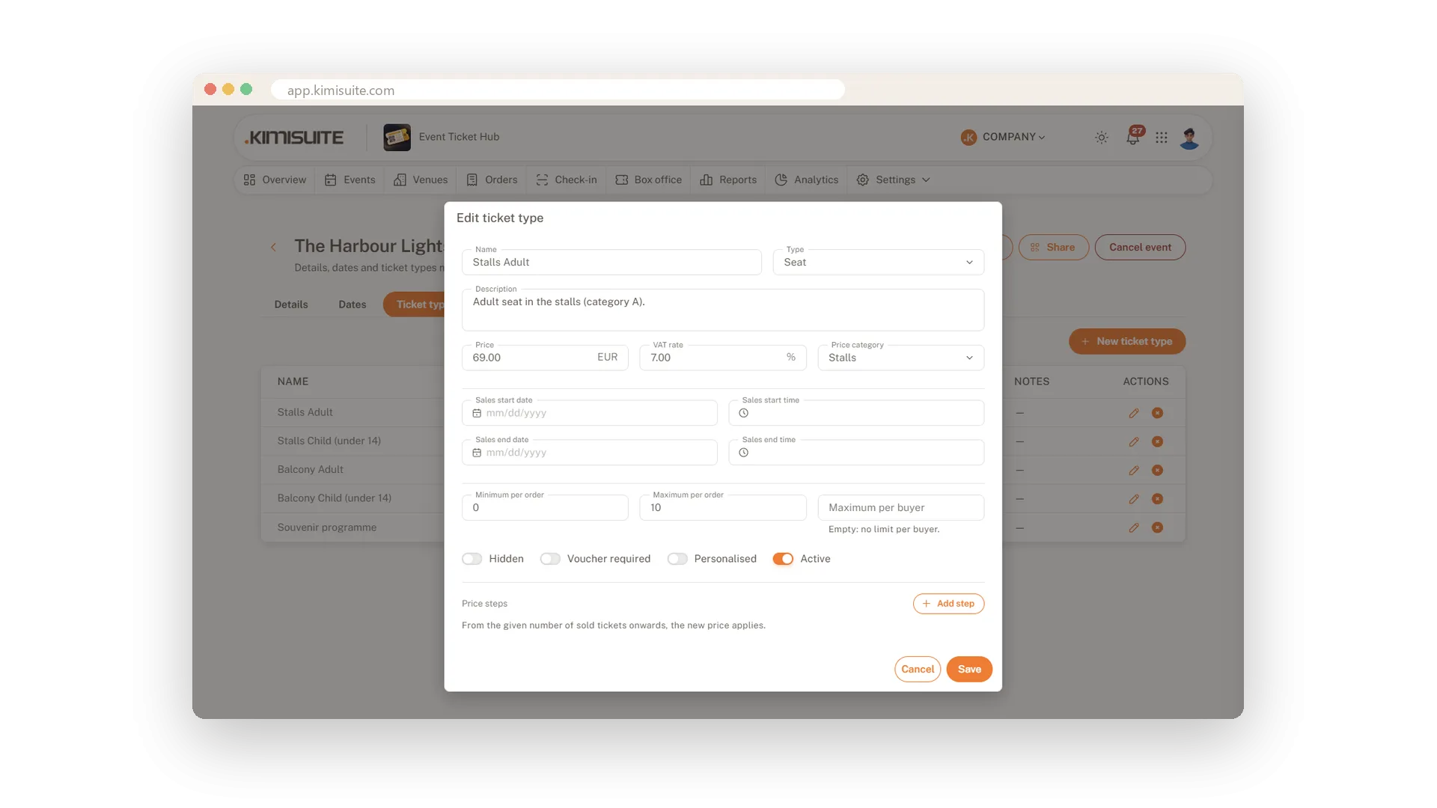
Task: Click the VAT rate field
Action: (x=722, y=358)
